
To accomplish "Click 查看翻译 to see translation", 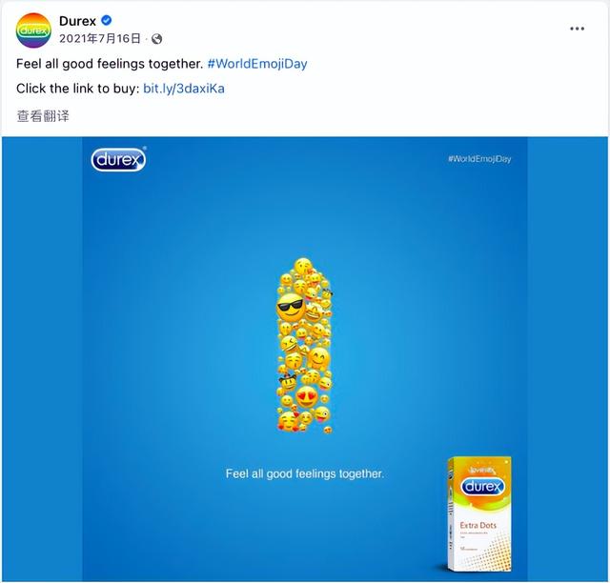I will click(43, 116).
